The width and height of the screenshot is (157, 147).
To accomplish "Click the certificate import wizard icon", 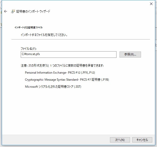I will point(13,11).
